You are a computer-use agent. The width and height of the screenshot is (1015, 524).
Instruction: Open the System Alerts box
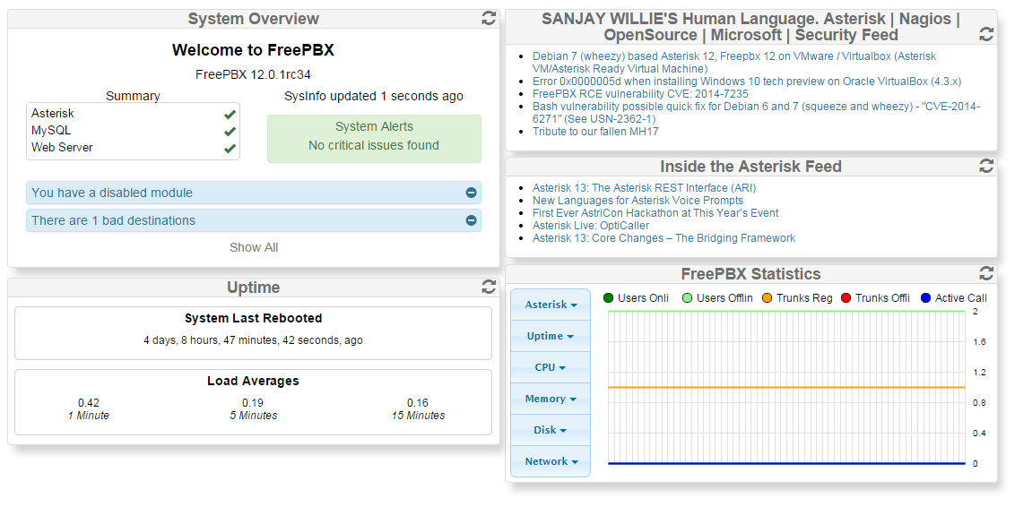[374, 139]
